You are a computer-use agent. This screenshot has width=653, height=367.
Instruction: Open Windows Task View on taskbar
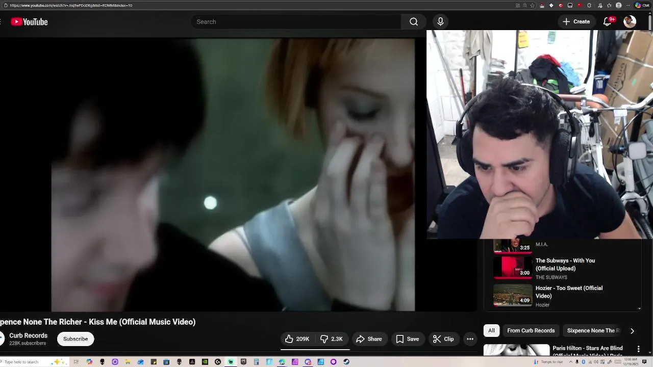point(76,362)
